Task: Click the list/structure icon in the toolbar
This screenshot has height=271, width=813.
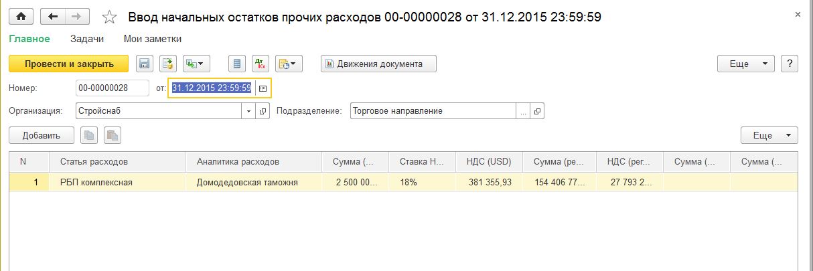Action: [236, 64]
